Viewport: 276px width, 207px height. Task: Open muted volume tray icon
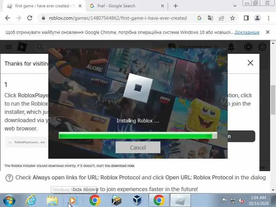(x=241, y=200)
